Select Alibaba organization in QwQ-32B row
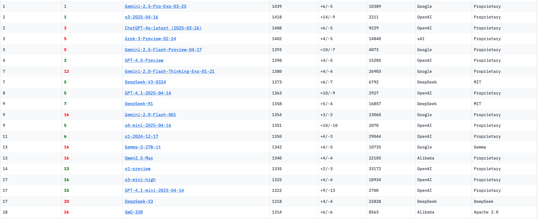 tap(426, 212)
